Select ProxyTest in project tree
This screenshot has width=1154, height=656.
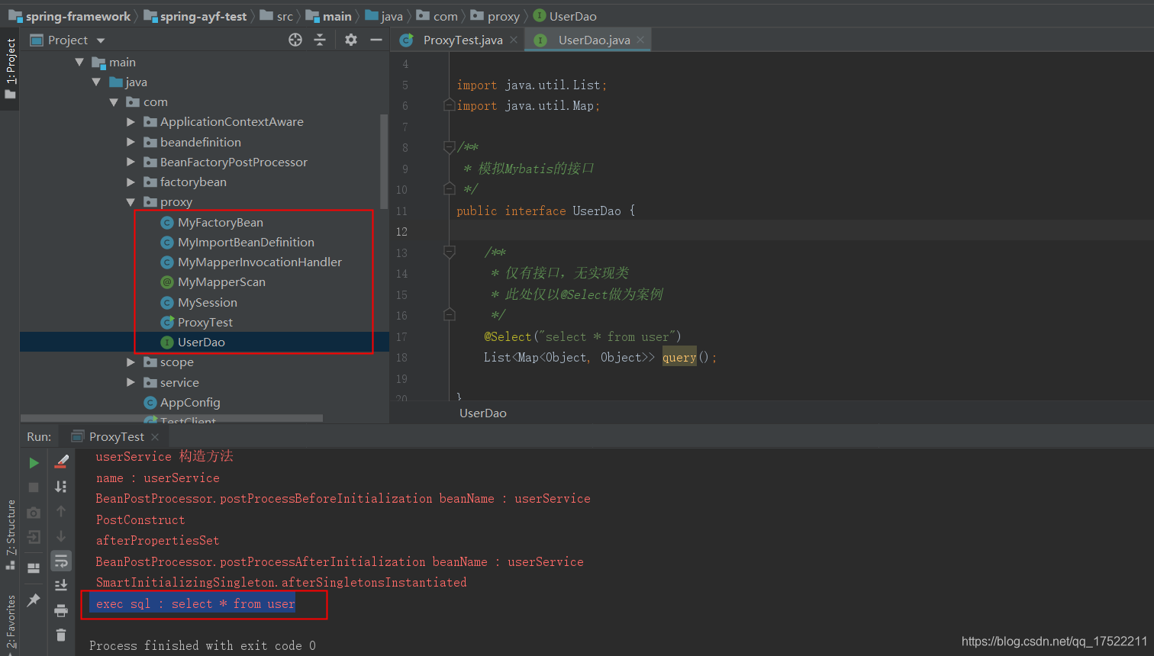(205, 322)
